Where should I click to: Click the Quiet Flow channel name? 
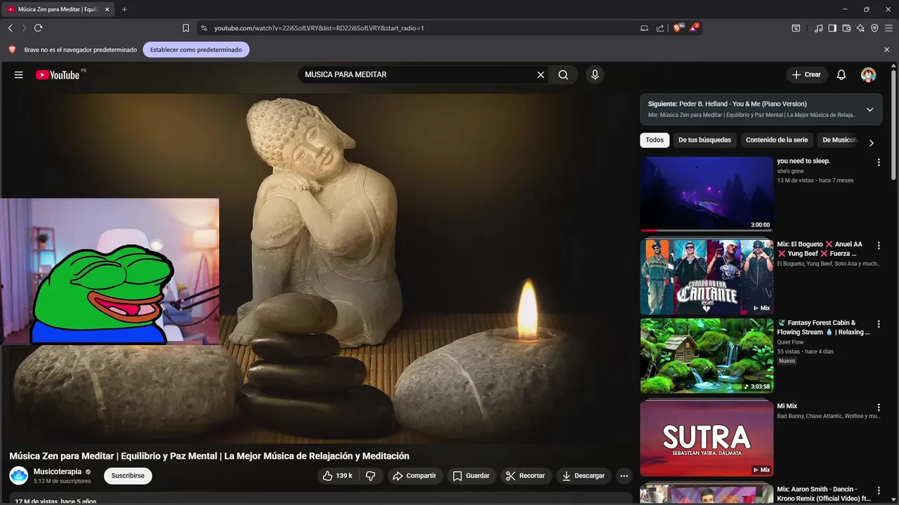tap(790, 342)
